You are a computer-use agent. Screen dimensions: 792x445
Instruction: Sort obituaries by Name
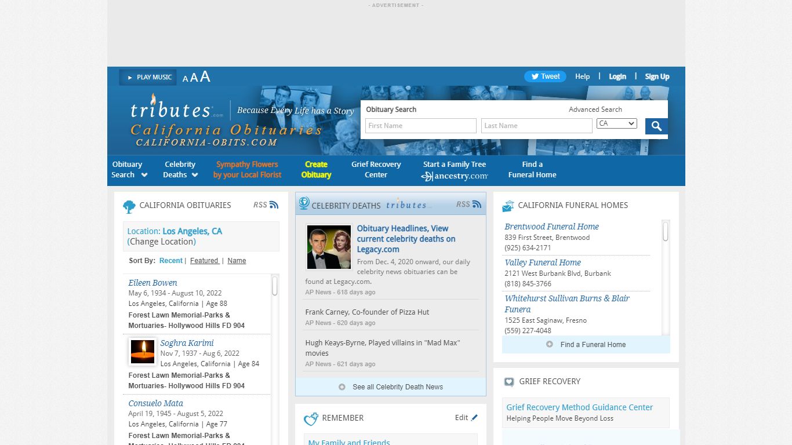[237, 261]
